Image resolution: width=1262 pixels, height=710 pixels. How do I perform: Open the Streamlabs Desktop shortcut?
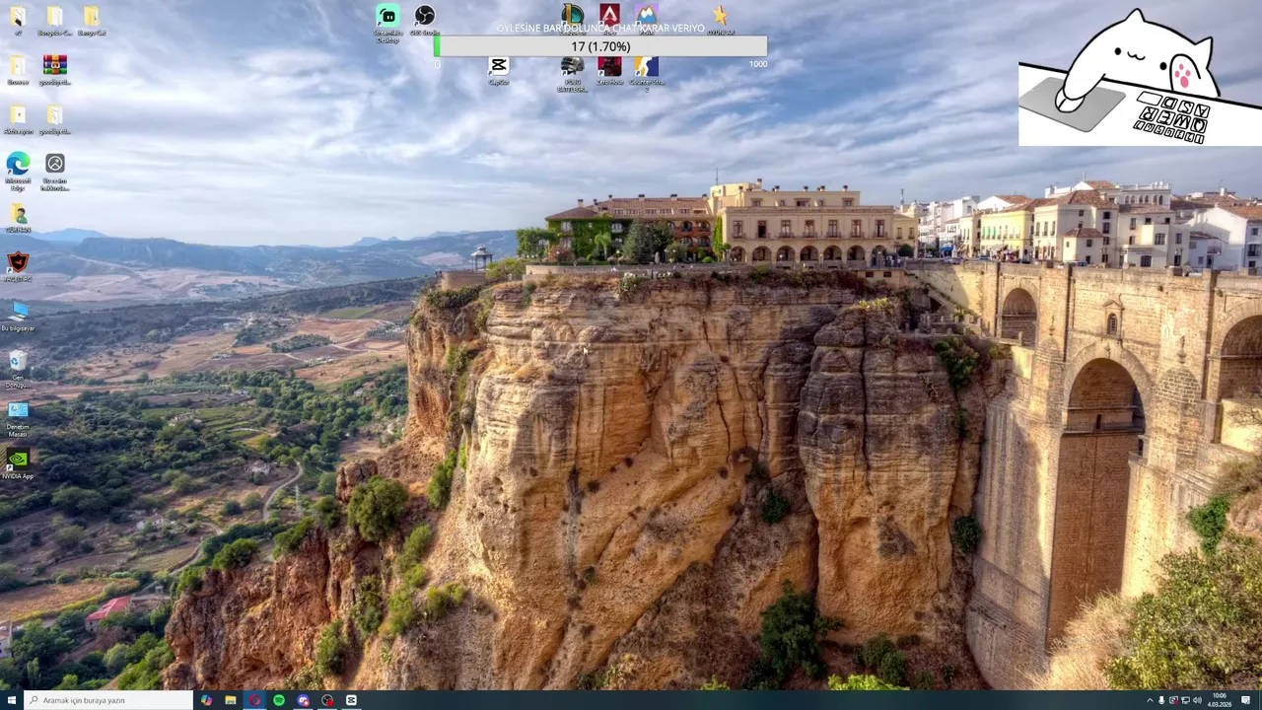point(387,22)
